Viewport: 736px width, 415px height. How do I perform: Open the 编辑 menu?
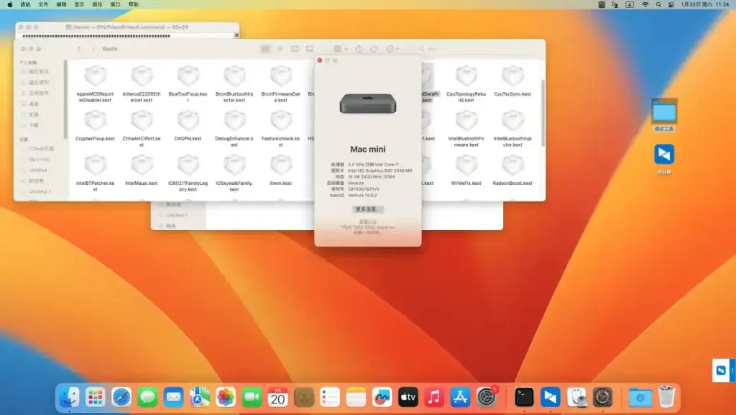62,4
